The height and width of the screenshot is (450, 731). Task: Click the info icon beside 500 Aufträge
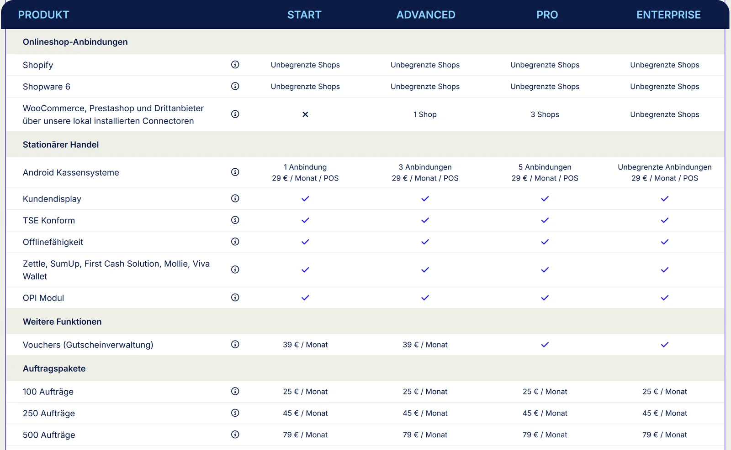235,434
